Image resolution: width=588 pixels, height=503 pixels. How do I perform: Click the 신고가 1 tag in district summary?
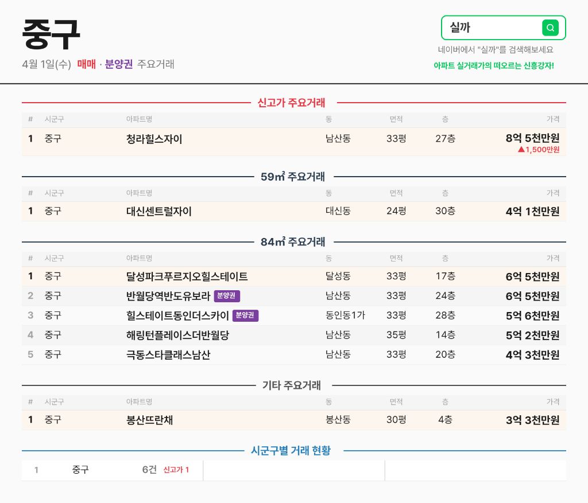click(176, 470)
